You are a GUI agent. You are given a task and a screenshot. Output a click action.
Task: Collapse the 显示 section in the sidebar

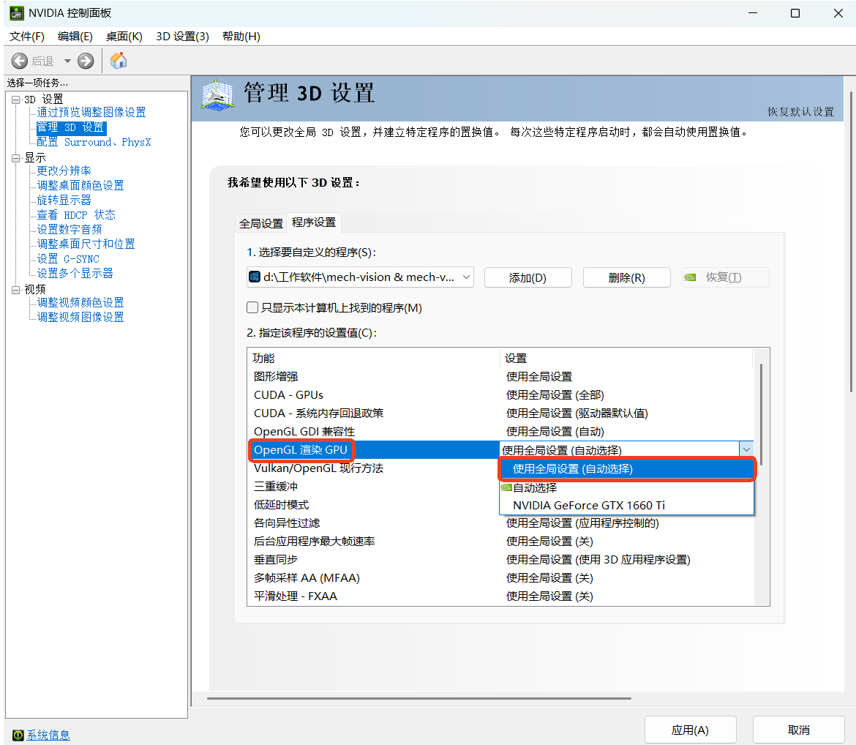15,157
